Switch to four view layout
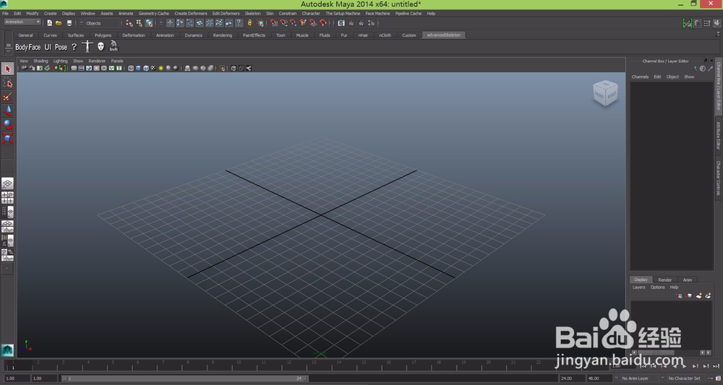This screenshot has width=723, height=385. 7,198
